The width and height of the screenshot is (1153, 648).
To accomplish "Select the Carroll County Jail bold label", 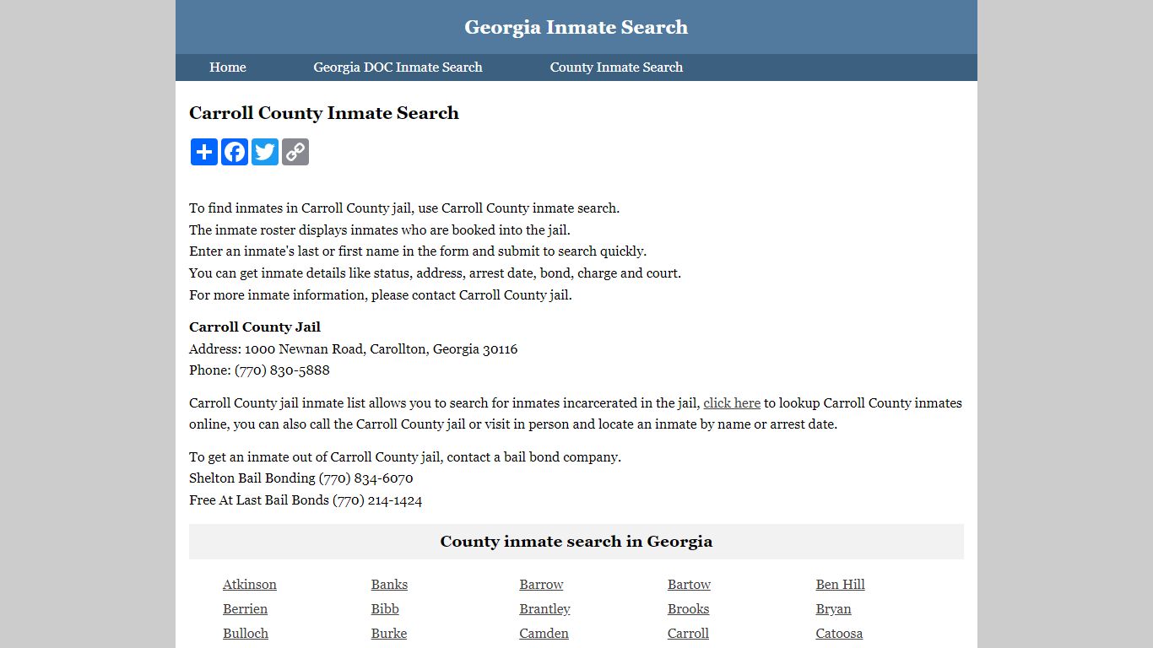I will 255,327.
